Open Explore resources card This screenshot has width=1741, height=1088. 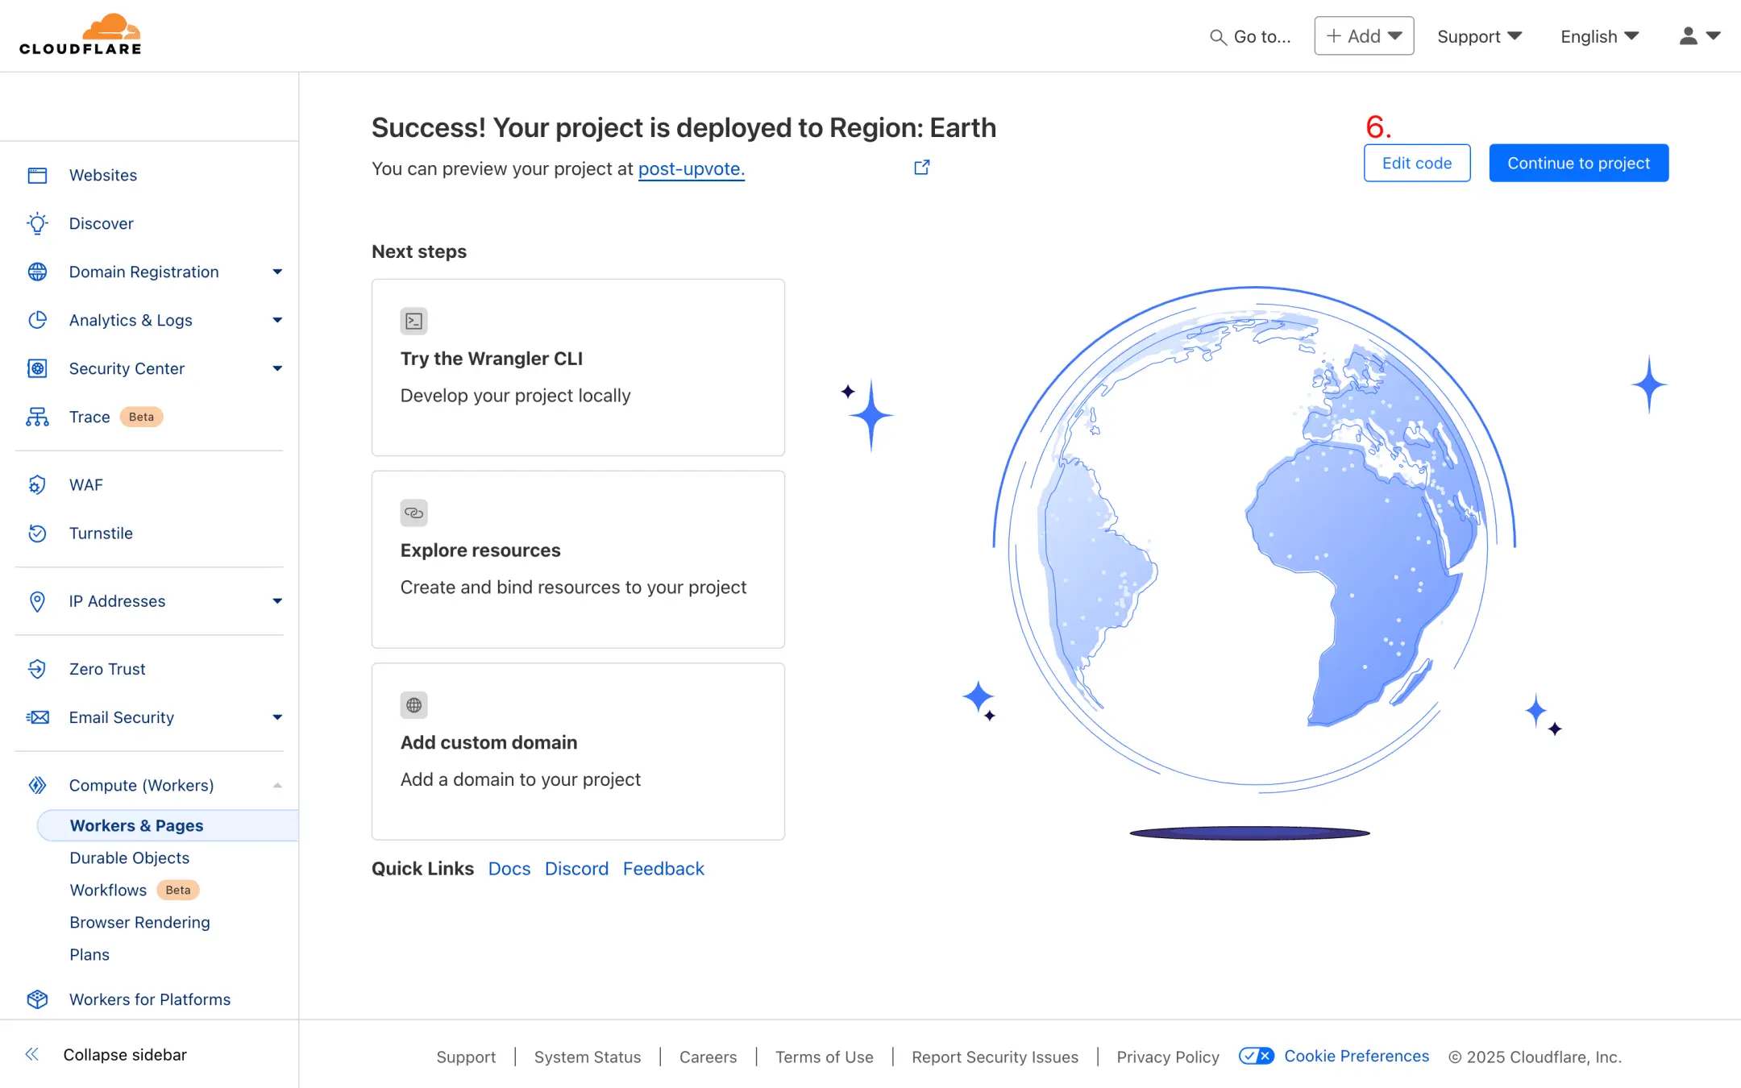tap(578, 559)
